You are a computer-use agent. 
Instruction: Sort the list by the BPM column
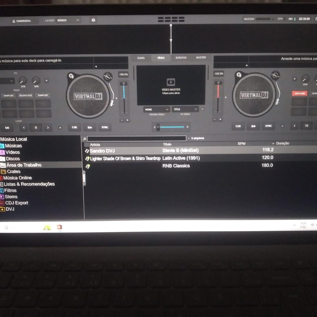coord(242,144)
